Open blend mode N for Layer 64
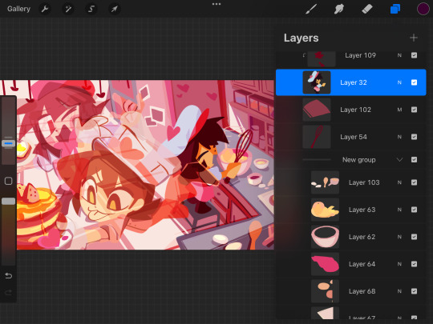This screenshot has height=324, width=433. click(x=399, y=264)
